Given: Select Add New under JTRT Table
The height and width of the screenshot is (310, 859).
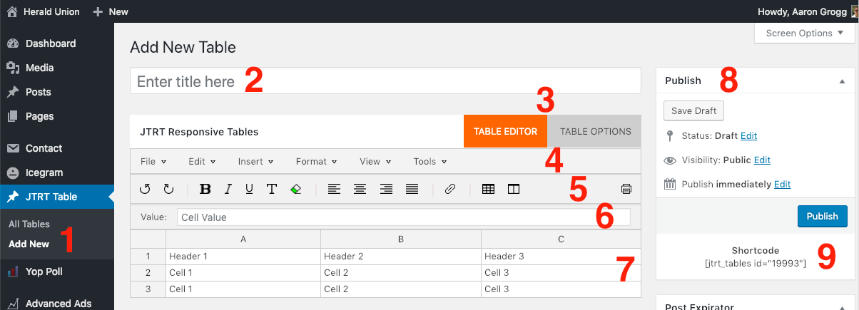Looking at the screenshot, I should [x=29, y=244].
